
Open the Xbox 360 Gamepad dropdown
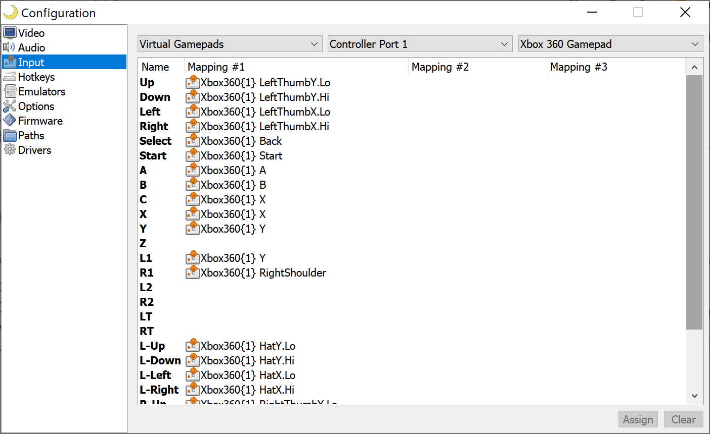point(610,44)
